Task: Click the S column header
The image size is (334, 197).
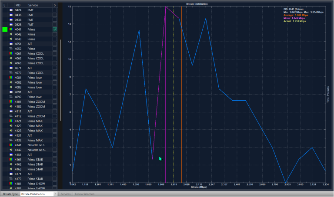Action: (x=55, y=5)
